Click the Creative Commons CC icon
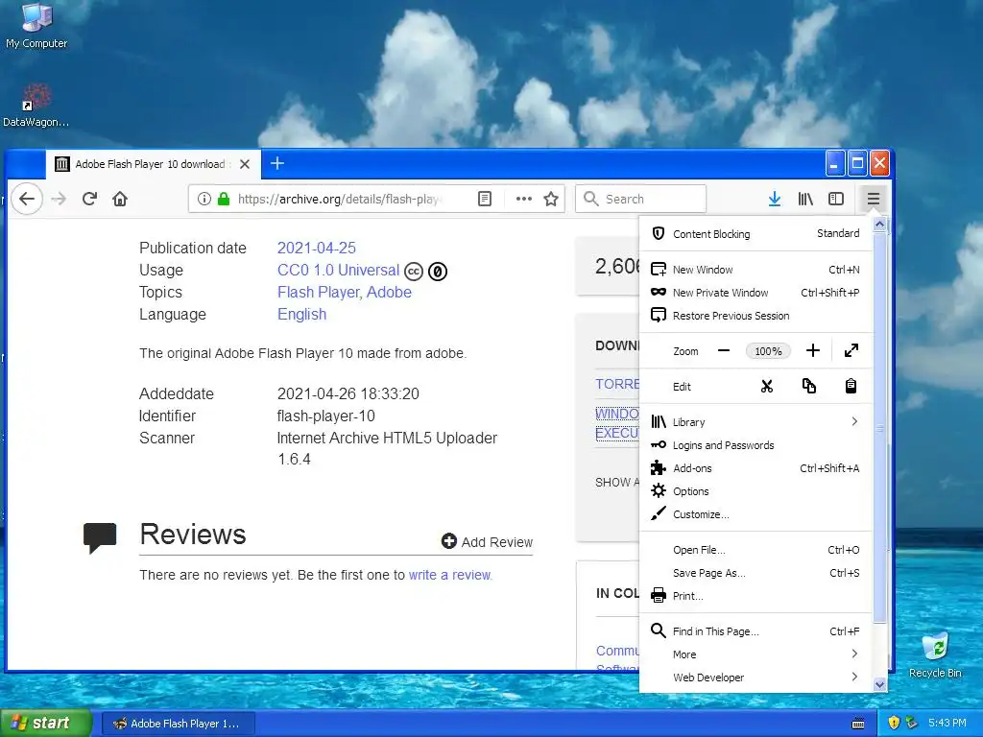The width and height of the screenshot is (983, 737). pos(414,272)
